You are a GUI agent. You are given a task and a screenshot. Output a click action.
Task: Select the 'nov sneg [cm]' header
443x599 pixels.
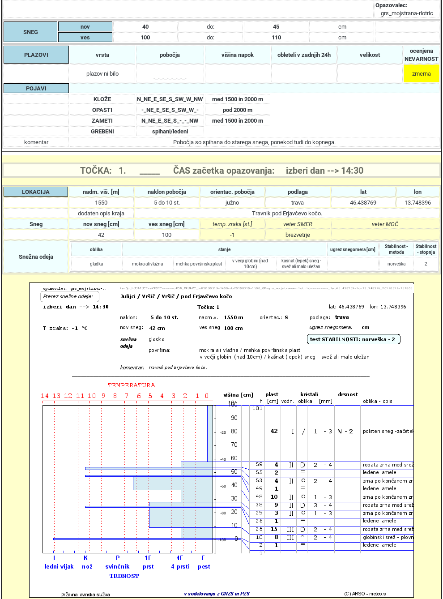(x=101, y=224)
